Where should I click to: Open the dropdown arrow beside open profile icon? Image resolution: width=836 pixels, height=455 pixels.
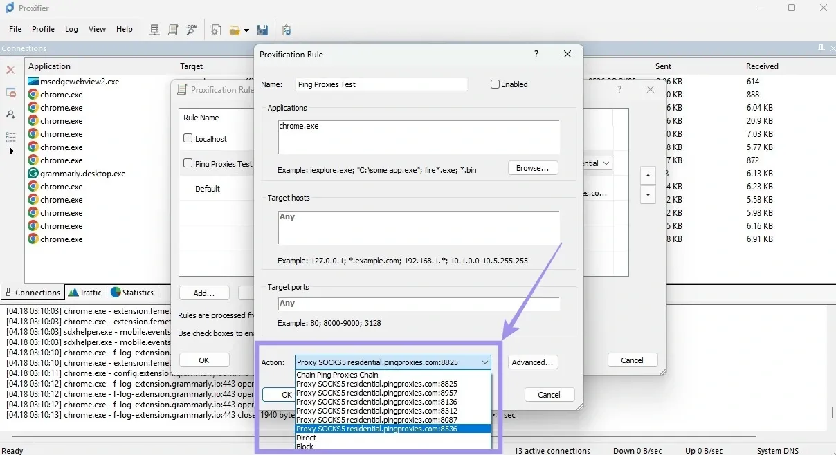click(246, 30)
